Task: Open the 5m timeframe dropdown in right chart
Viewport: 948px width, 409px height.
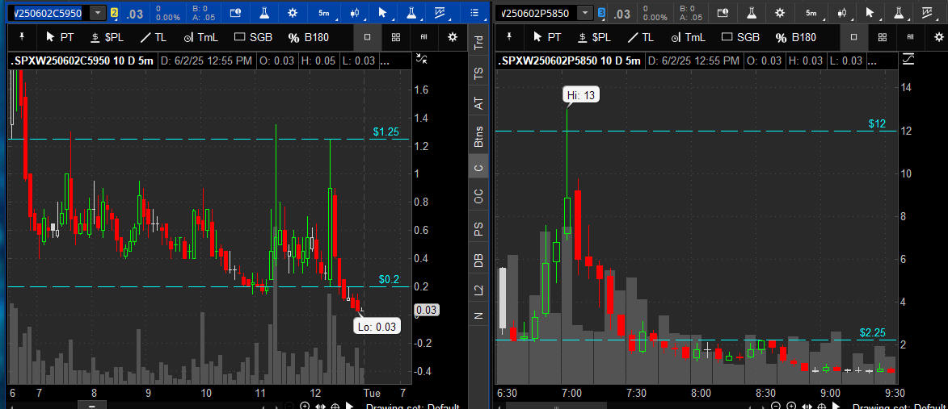Action: pos(811,13)
